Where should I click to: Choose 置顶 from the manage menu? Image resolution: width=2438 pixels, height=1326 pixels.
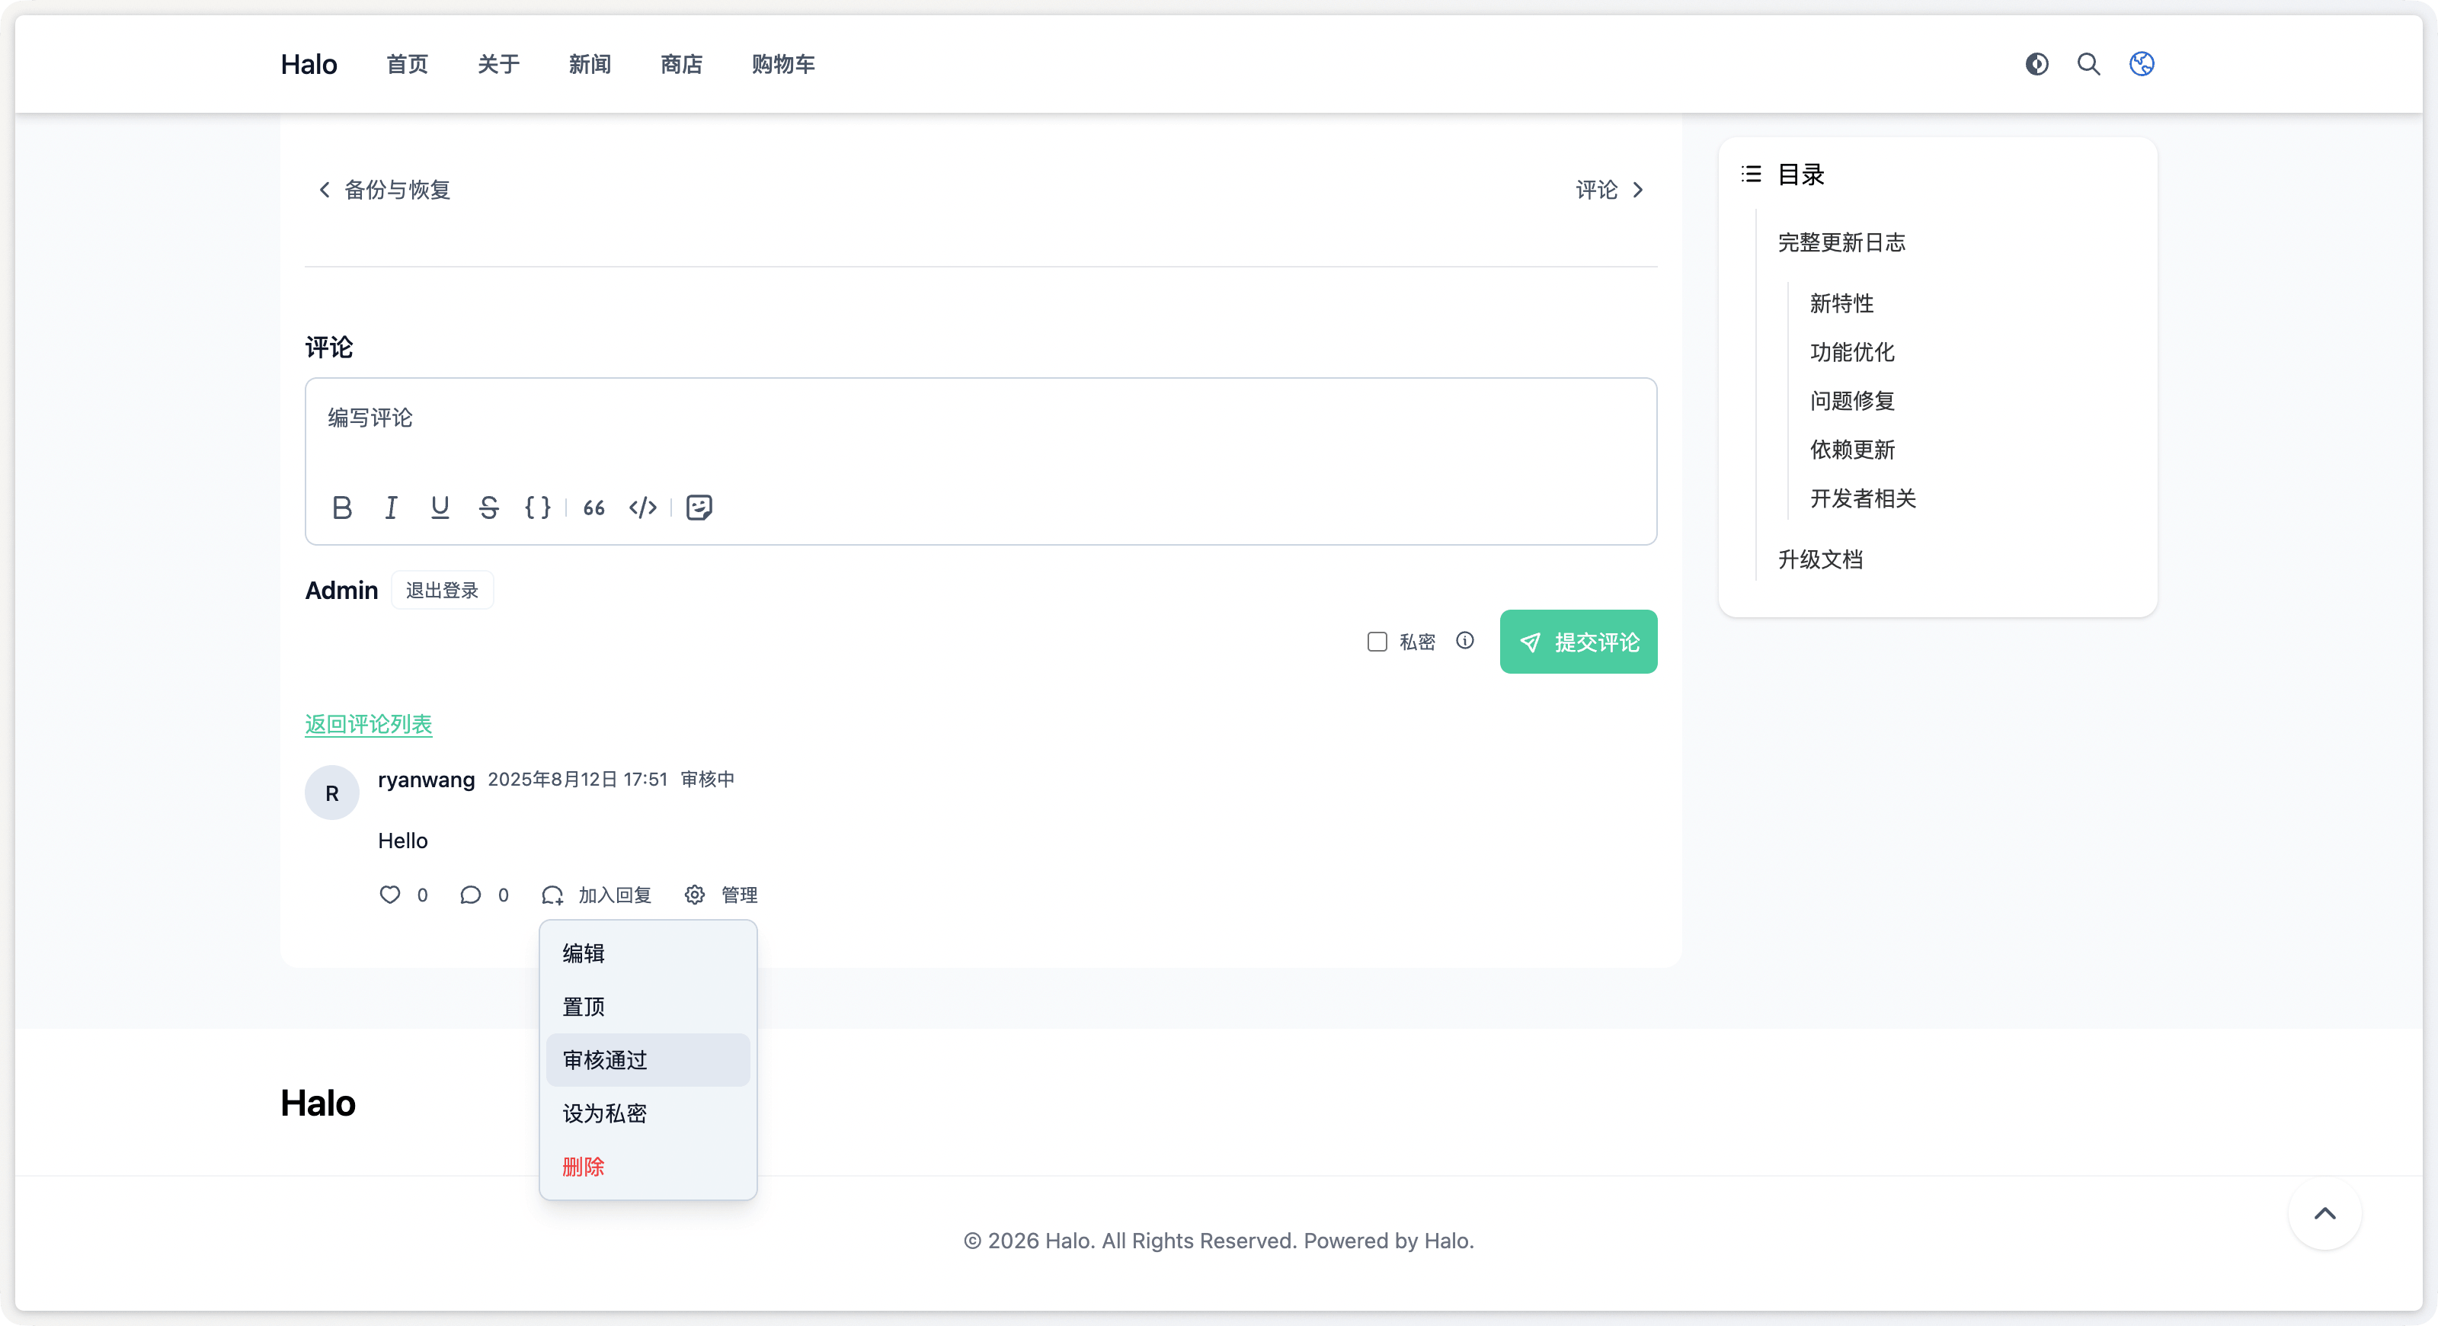tap(648, 1006)
